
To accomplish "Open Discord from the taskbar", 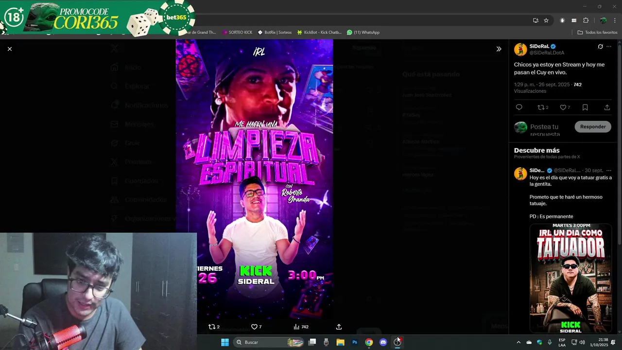I will click(383, 342).
